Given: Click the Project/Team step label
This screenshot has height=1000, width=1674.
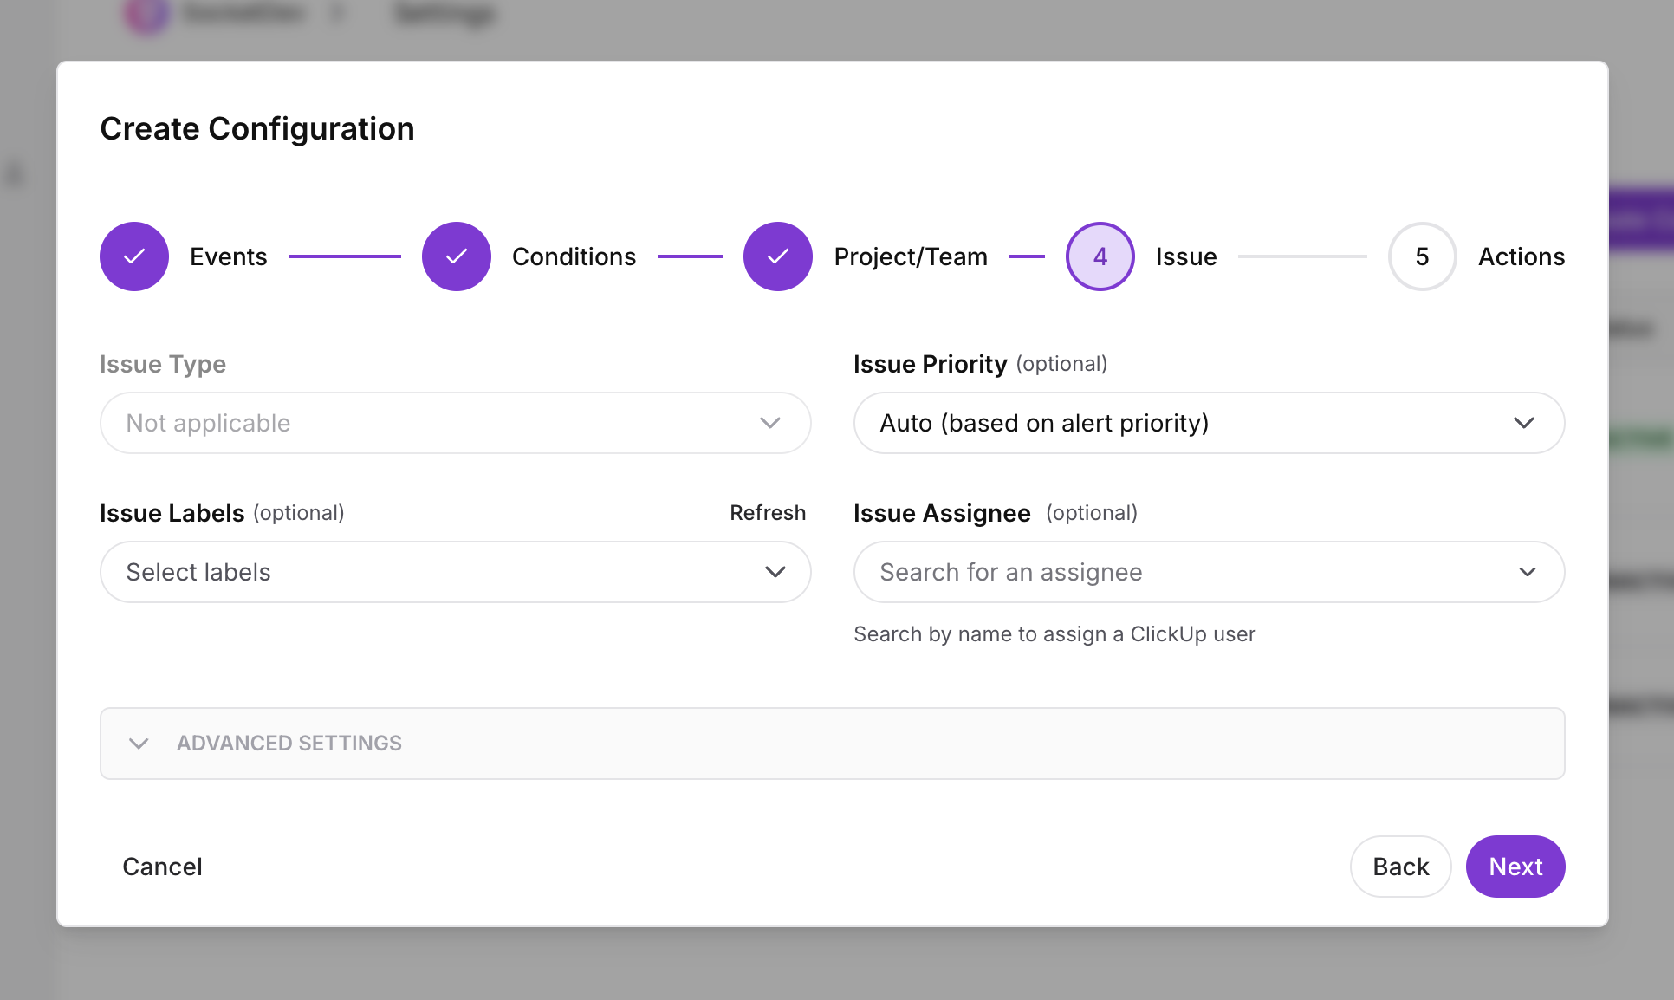Looking at the screenshot, I should tap(911, 257).
